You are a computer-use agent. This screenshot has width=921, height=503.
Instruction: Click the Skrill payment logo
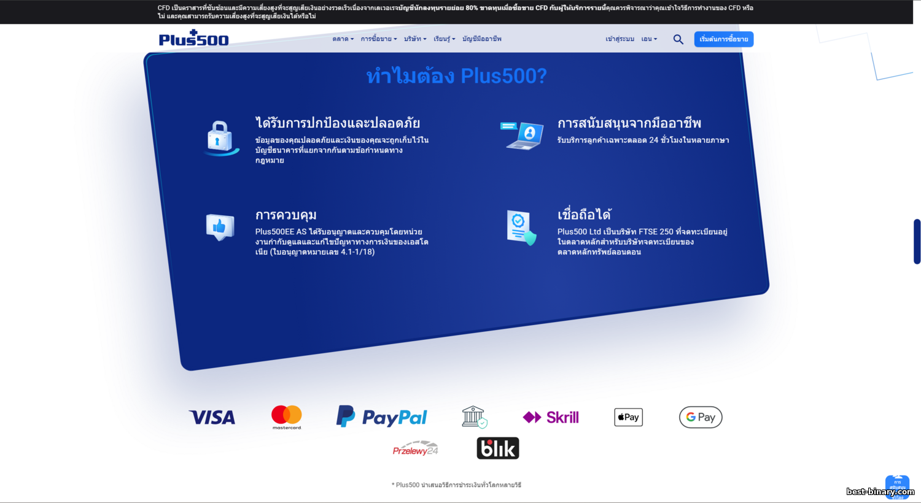click(551, 417)
